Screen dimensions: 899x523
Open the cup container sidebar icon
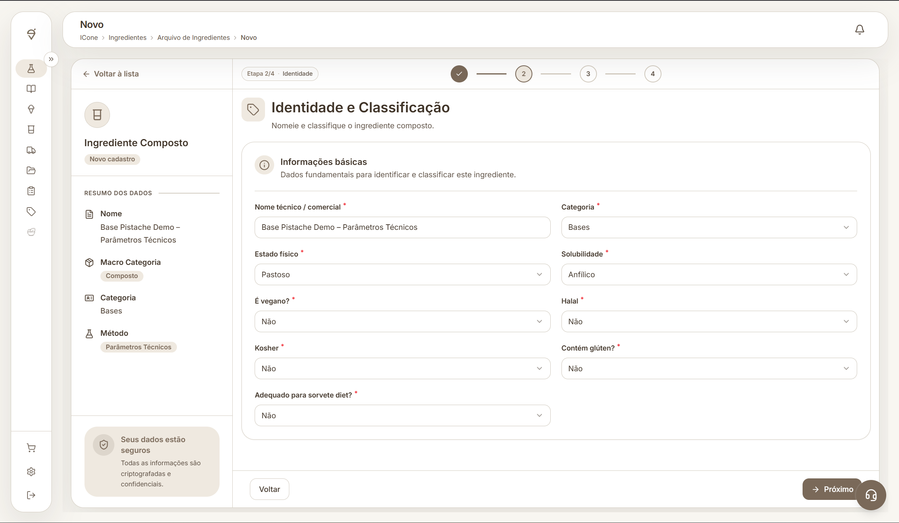pyautogui.click(x=31, y=129)
